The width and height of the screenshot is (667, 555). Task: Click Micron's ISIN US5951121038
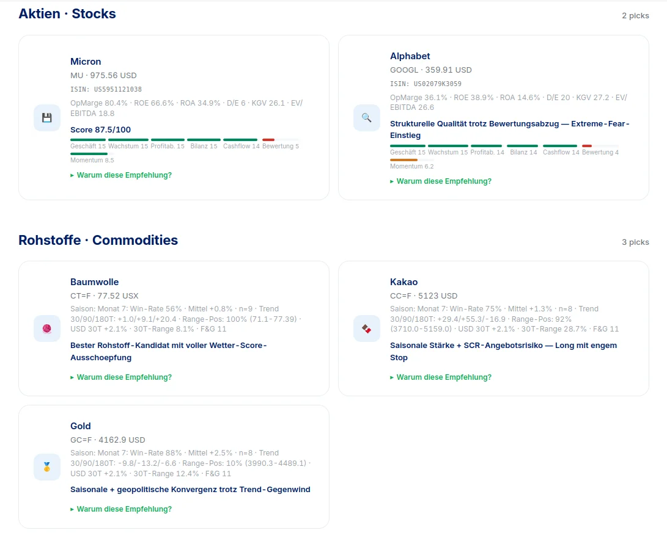[x=106, y=89]
